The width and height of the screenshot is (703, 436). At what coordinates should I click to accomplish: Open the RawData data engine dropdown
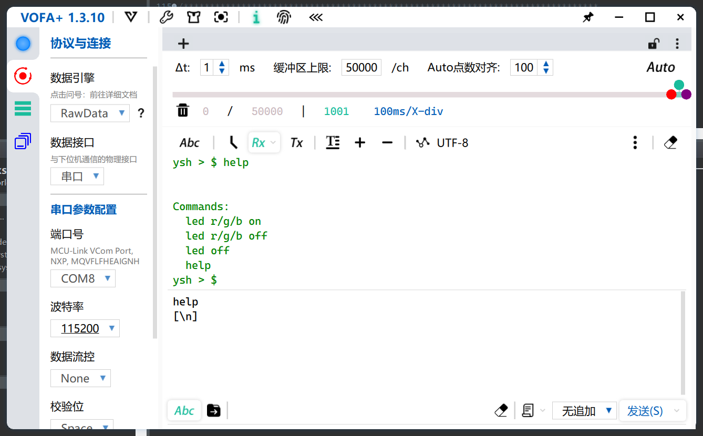click(x=90, y=113)
